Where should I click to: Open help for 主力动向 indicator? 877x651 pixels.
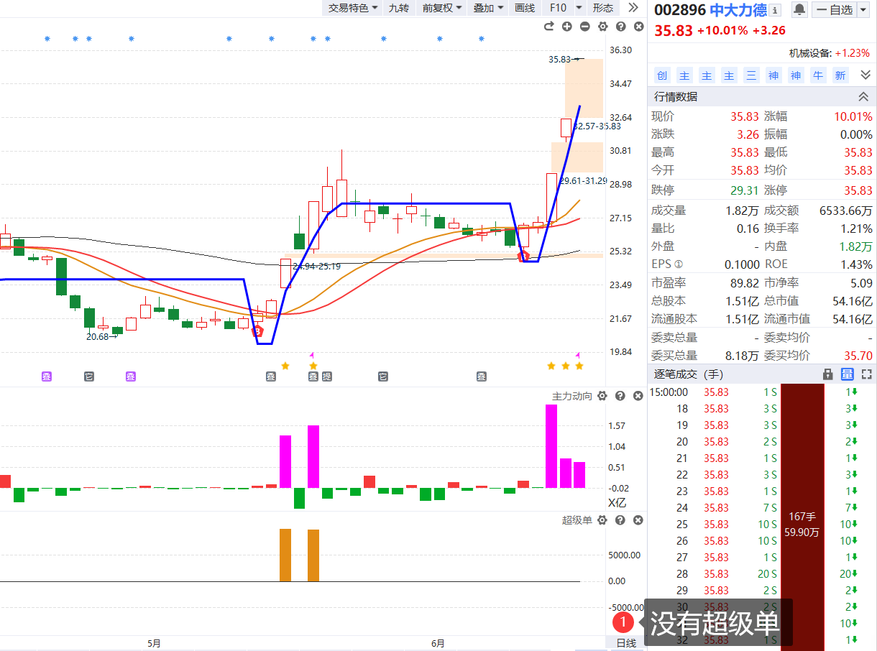pyautogui.click(x=620, y=396)
